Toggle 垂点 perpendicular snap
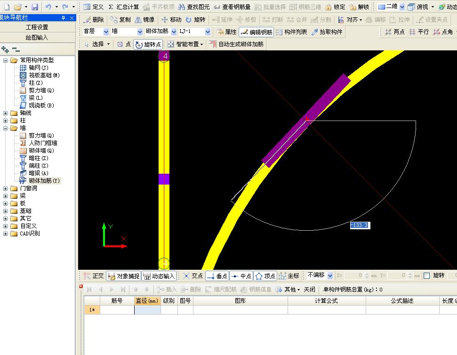Viewport: 457px width, 355px height. click(x=217, y=276)
